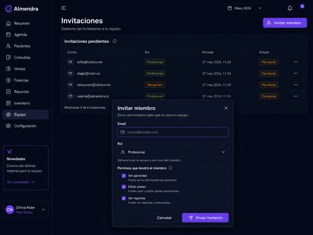The height and width of the screenshot is (235, 313).
Task: Toggle the sidebar hamburger menu icon
Action: [x=64, y=8]
